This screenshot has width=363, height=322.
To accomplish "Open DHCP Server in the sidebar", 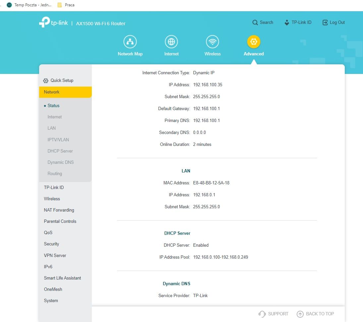I will [x=60, y=151].
